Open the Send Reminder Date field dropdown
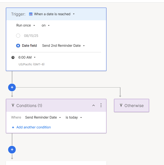The image size is (164, 165). [x=43, y=117]
